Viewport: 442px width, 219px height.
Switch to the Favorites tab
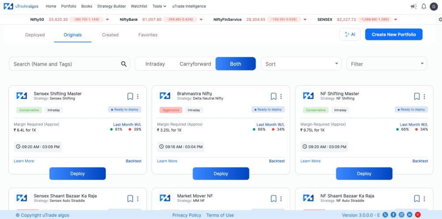click(148, 35)
